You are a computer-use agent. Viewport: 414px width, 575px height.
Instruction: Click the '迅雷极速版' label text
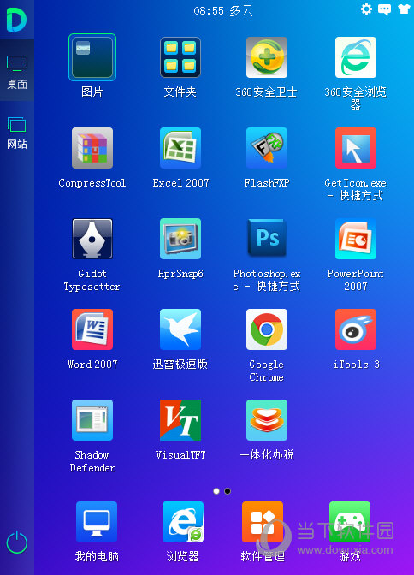coord(180,365)
